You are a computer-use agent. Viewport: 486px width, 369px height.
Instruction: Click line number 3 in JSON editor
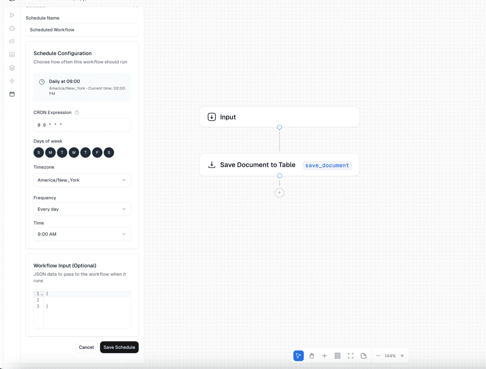[x=38, y=306]
